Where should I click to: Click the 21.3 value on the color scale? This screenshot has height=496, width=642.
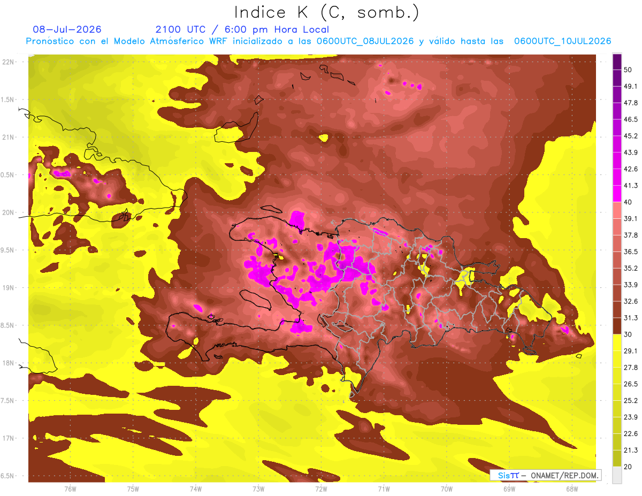pos(631,451)
